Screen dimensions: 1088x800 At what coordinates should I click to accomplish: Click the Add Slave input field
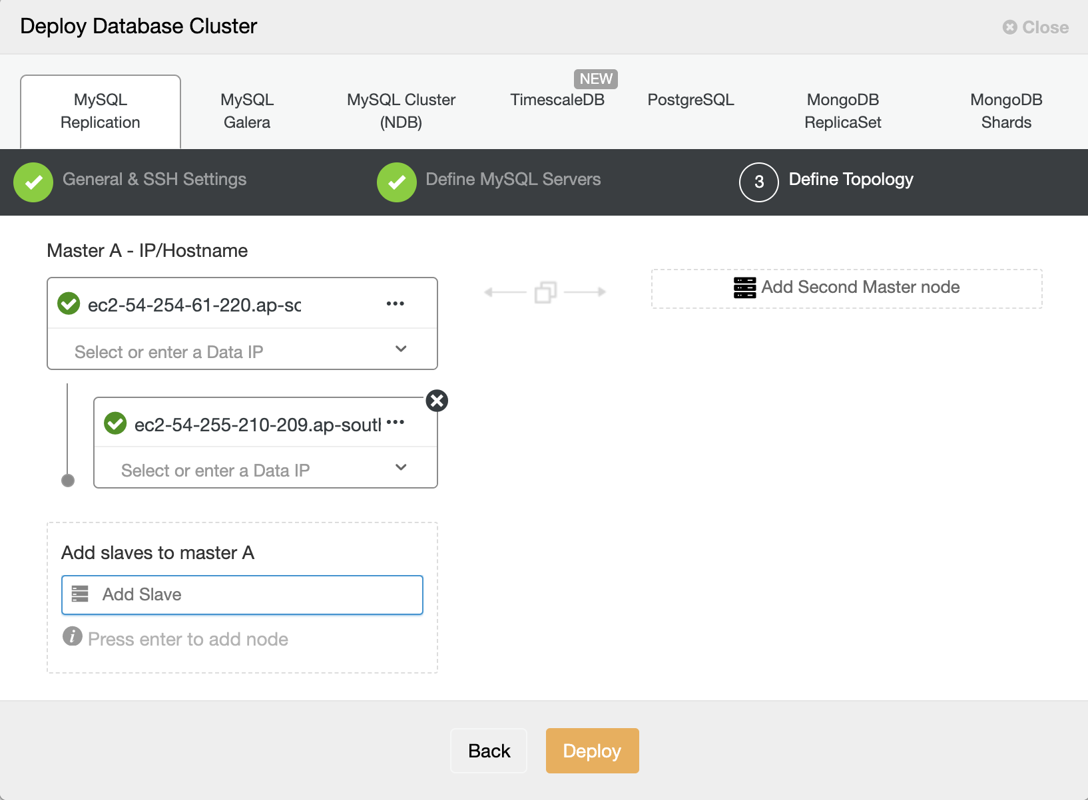242,594
